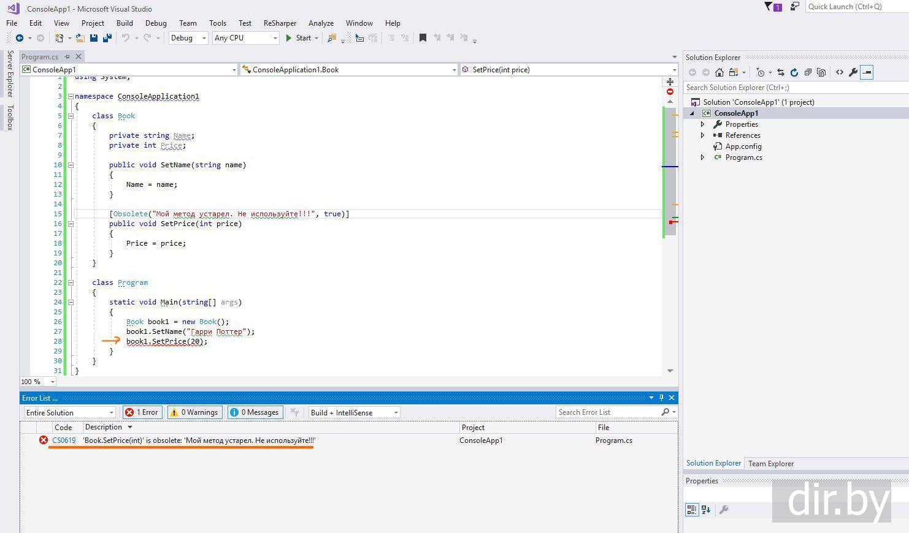Open Properties wrench icon in Solution Explorer toolbar
The height and width of the screenshot is (533, 909).
click(x=853, y=72)
